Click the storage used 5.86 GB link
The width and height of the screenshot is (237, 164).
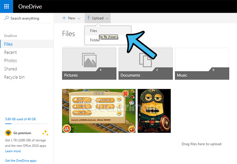20,119
